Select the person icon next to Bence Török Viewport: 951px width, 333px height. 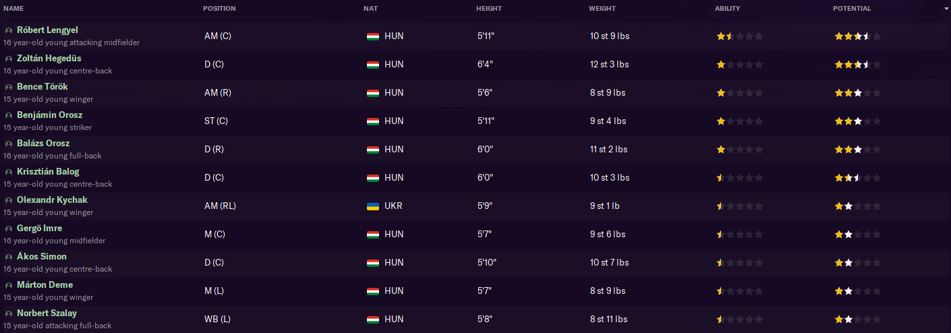8,88
